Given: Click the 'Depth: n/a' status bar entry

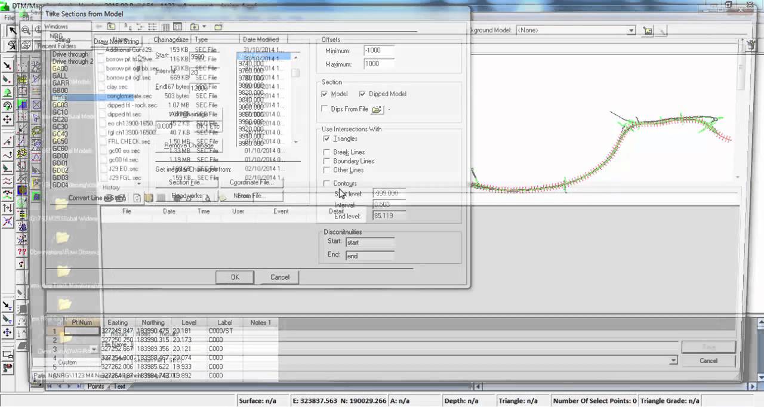Looking at the screenshot, I should [461, 400].
